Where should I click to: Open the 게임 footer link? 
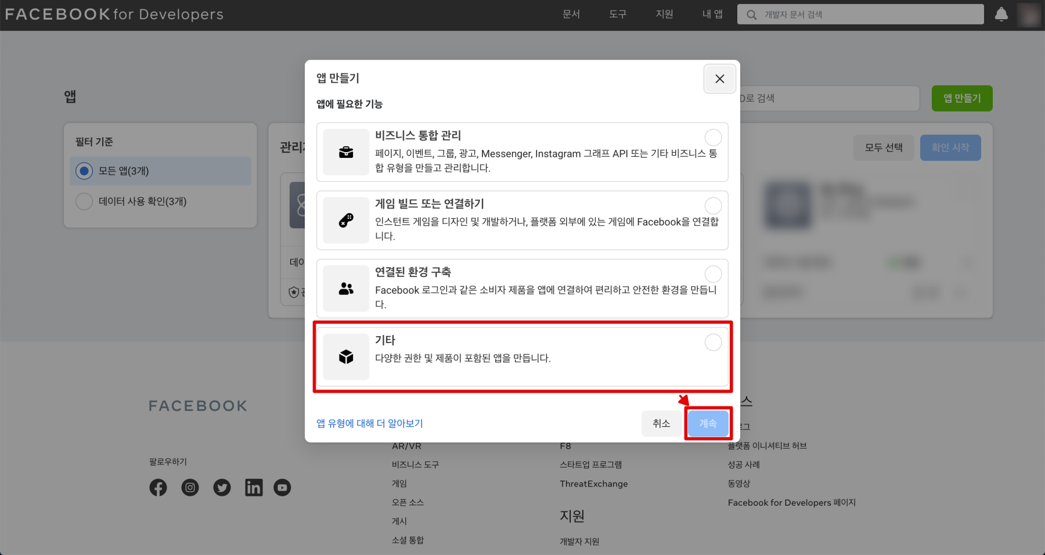399,484
